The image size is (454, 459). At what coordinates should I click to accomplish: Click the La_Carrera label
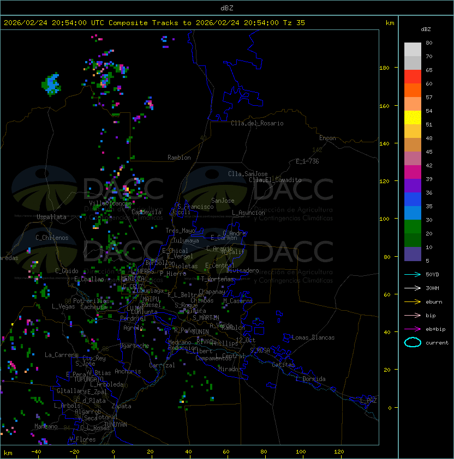(x=61, y=355)
